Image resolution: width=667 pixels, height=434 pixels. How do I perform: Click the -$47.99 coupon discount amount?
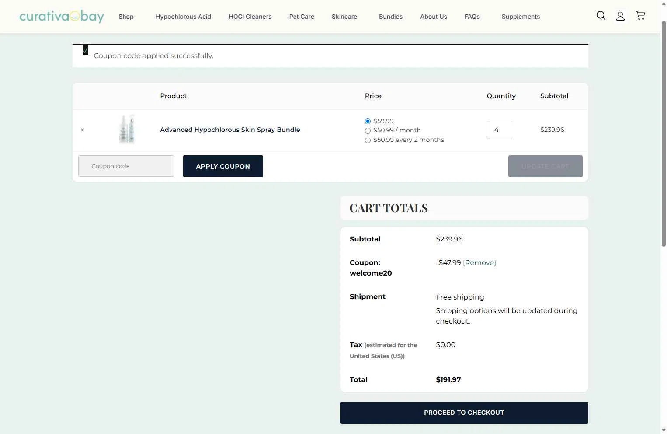[x=448, y=262]
